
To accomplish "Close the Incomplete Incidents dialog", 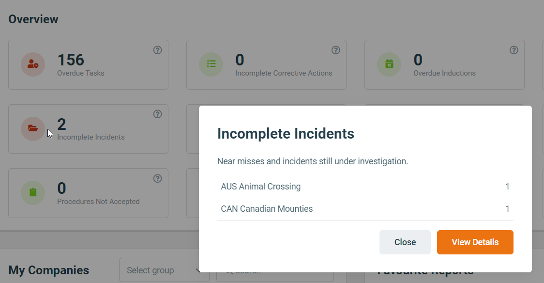I will pos(405,242).
